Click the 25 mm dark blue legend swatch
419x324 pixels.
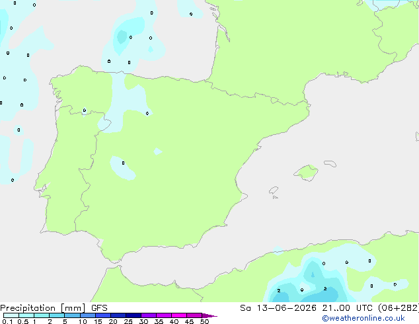pos(133,315)
